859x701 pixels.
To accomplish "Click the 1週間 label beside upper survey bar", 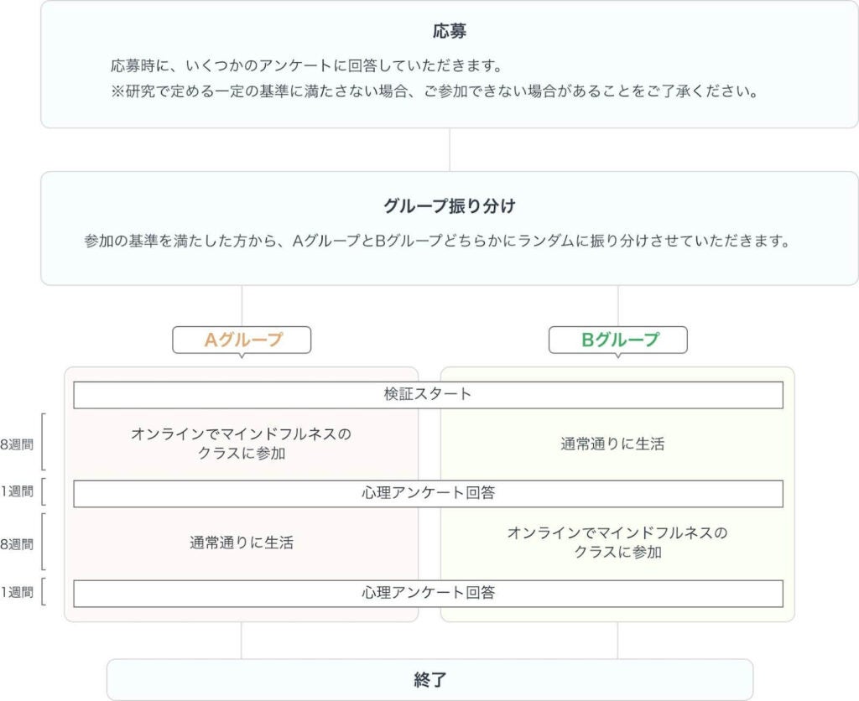I will [x=16, y=492].
